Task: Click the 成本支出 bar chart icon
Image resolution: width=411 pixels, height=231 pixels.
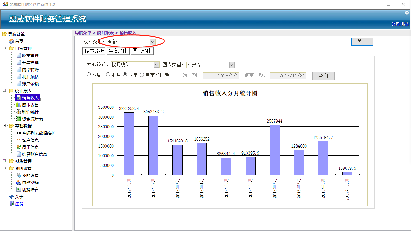Action: [x=19, y=105]
